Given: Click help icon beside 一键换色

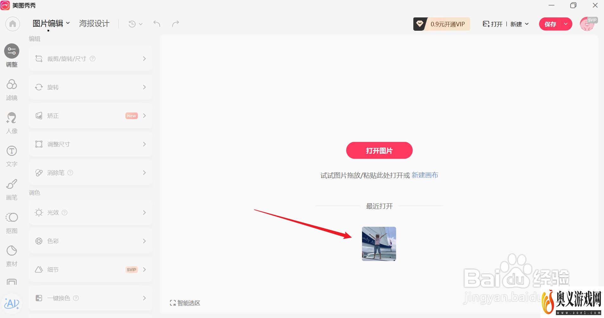Looking at the screenshot, I should 76,298.
